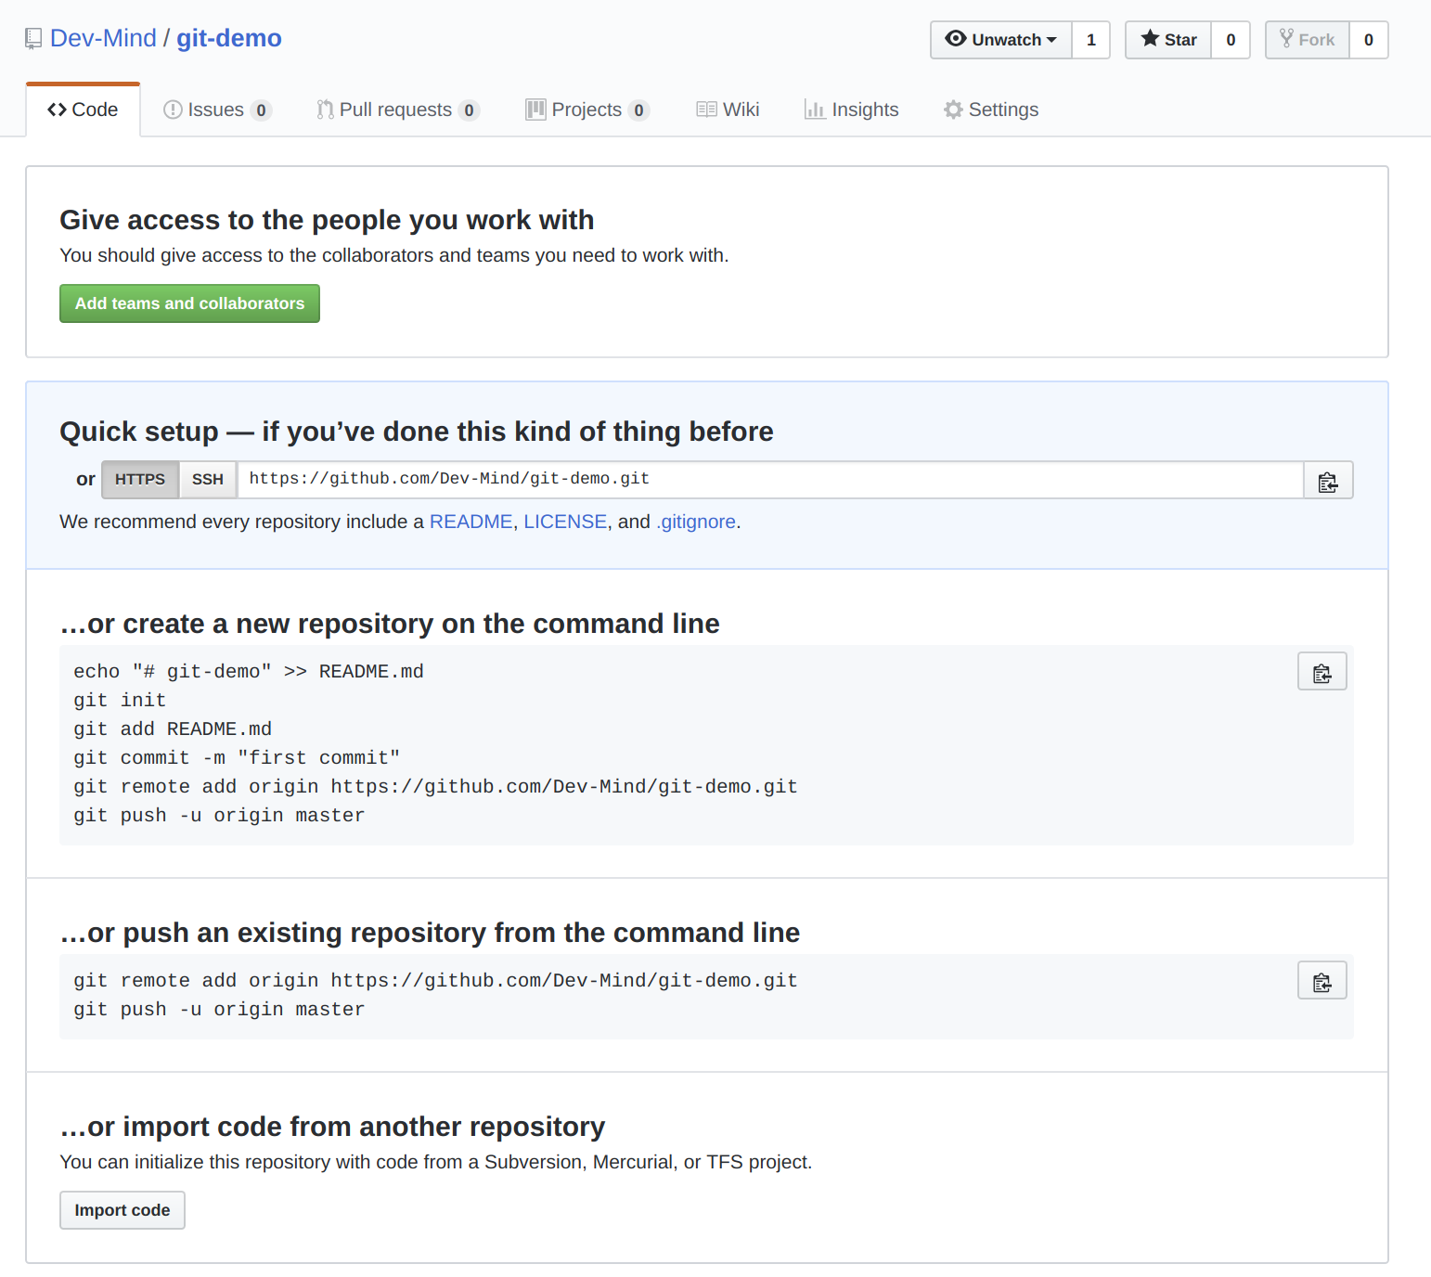
Task: Click the '…or import code from another repository' heading
Action: click(x=332, y=1127)
